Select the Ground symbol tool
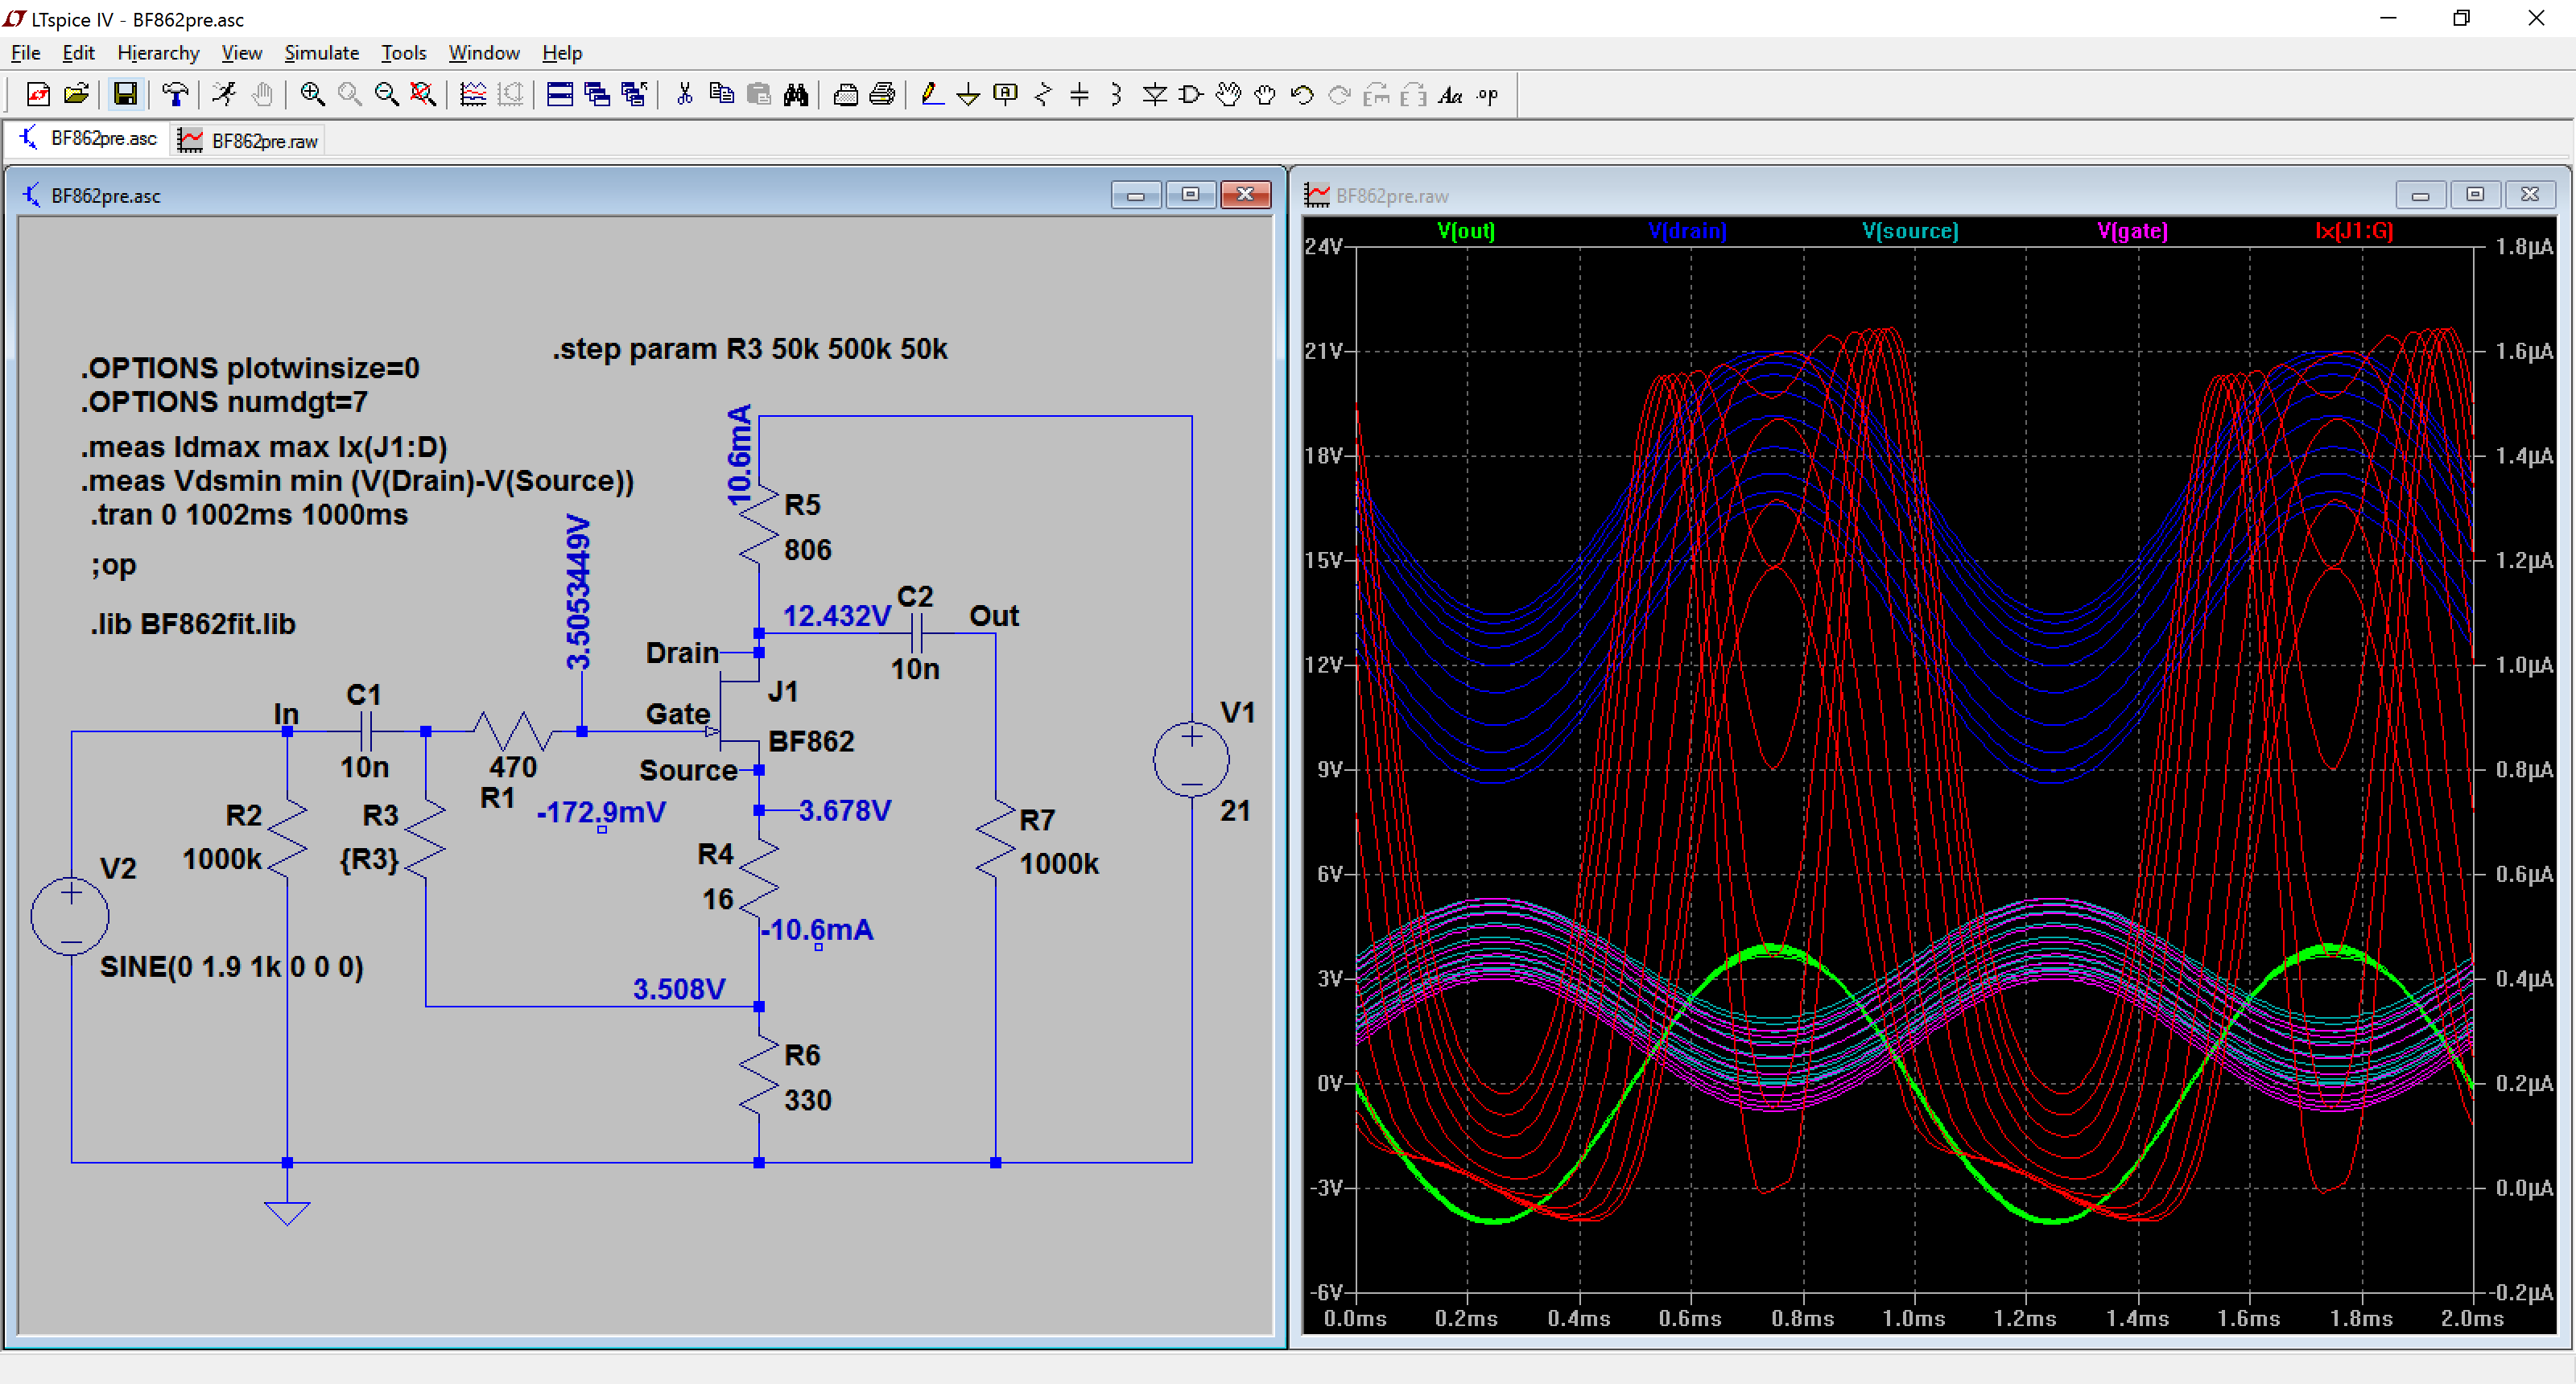 pyautogui.click(x=968, y=95)
